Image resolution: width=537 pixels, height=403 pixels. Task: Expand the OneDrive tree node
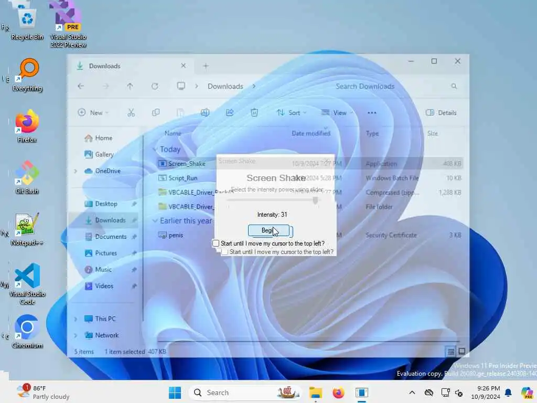pyautogui.click(x=76, y=171)
